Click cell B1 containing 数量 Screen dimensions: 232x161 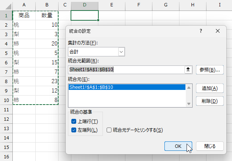click(47, 15)
